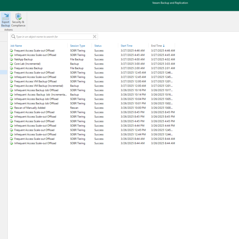Screen dimensions: 239x239
Task: Click the search magnifier icon
Action: pyautogui.click(x=13, y=37)
